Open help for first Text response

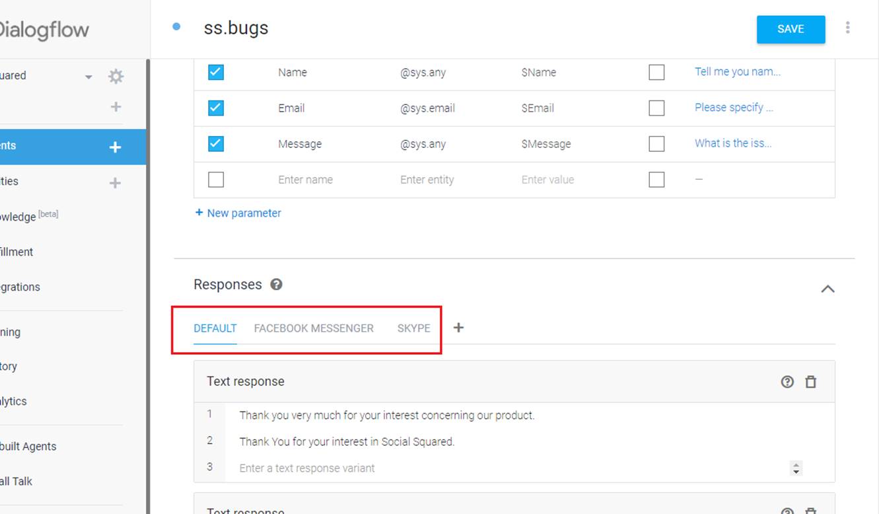pyautogui.click(x=787, y=382)
